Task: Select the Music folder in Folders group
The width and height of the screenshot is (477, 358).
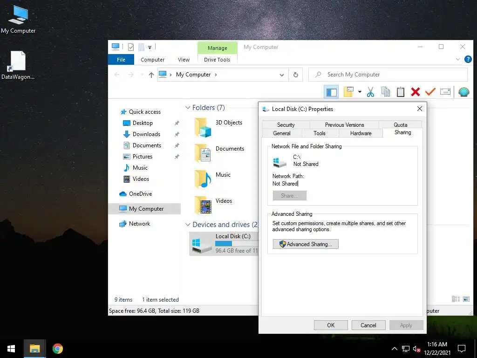Action: pos(213,179)
